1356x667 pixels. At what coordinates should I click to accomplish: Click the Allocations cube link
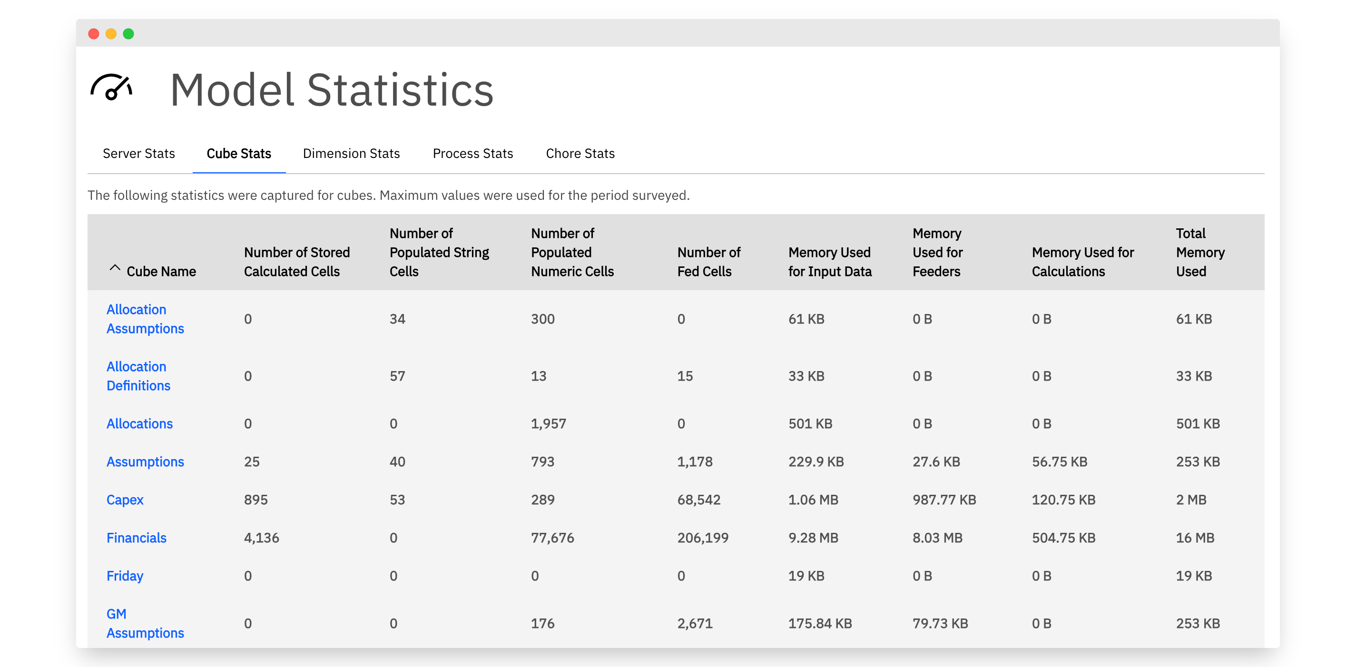(139, 424)
